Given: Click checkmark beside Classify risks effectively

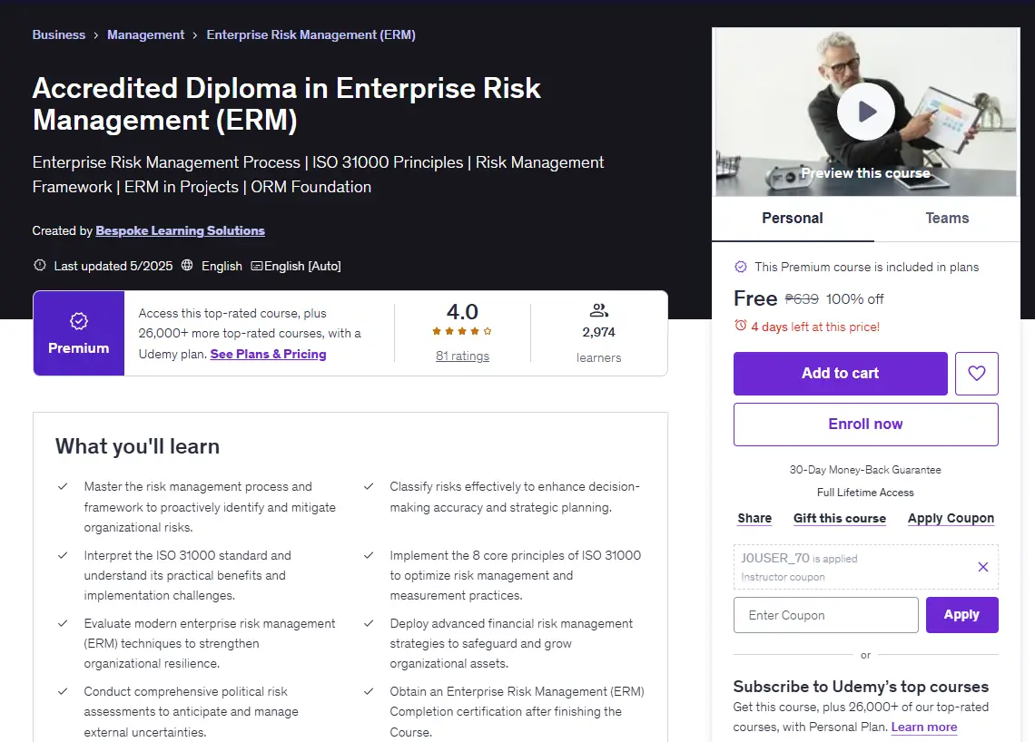Looking at the screenshot, I should [x=369, y=487].
